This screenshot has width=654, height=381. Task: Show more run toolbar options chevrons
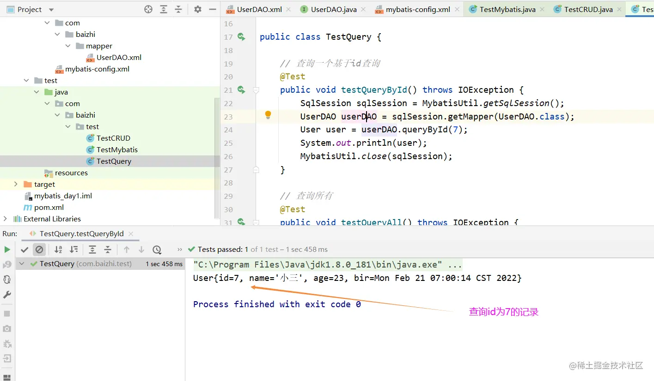180,250
